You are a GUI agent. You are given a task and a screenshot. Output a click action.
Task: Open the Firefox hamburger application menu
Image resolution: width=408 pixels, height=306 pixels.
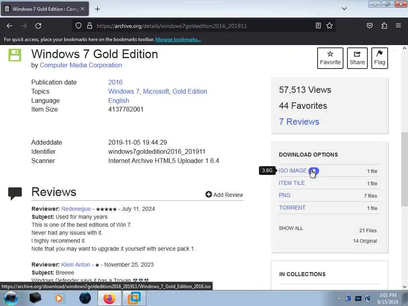coord(398,25)
